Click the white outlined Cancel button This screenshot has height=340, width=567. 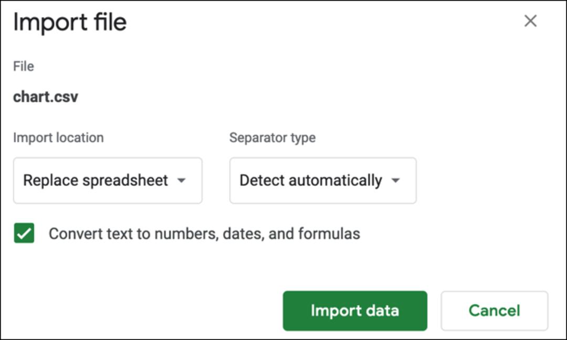(x=495, y=311)
